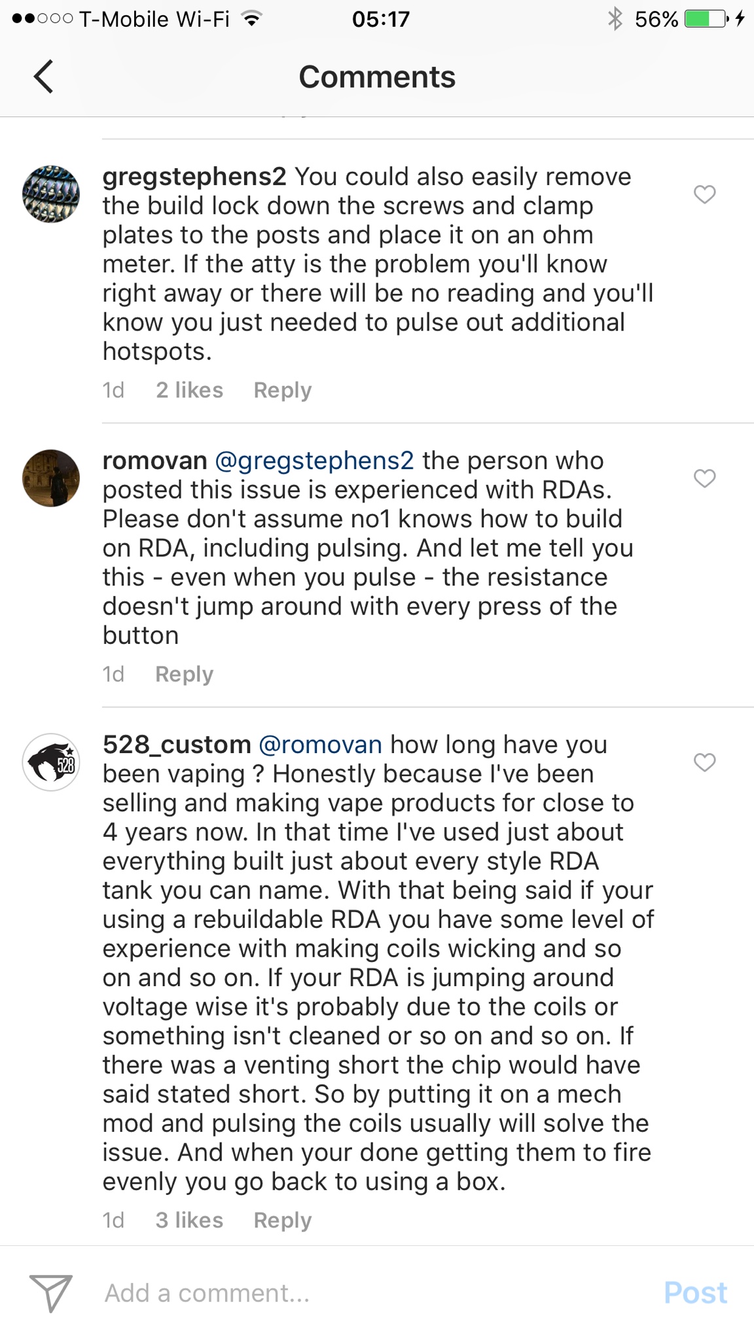Screen dimensions: 754x1340
Task: Like gregstephens2's comment with the heart
Action: 704,194
